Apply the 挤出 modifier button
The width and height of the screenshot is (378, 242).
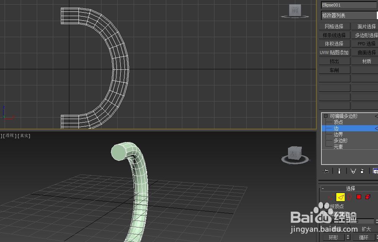point(334,61)
